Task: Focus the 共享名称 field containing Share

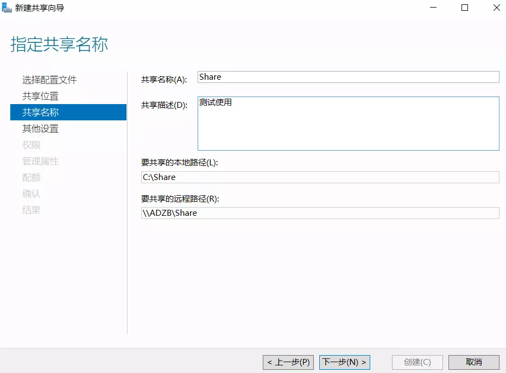Action: [x=348, y=77]
